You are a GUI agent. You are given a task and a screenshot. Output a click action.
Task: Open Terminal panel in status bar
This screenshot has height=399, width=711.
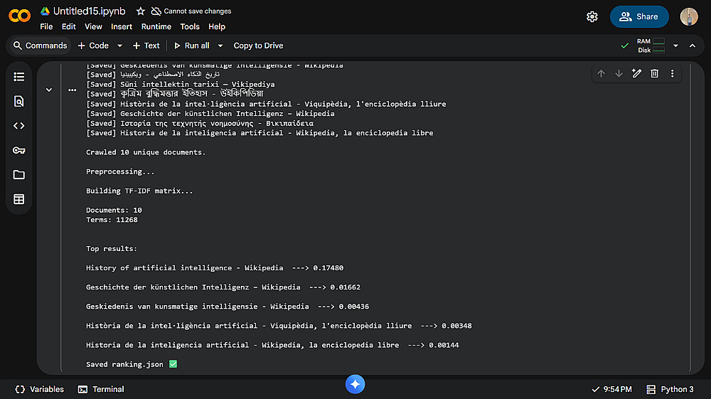tap(101, 389)
